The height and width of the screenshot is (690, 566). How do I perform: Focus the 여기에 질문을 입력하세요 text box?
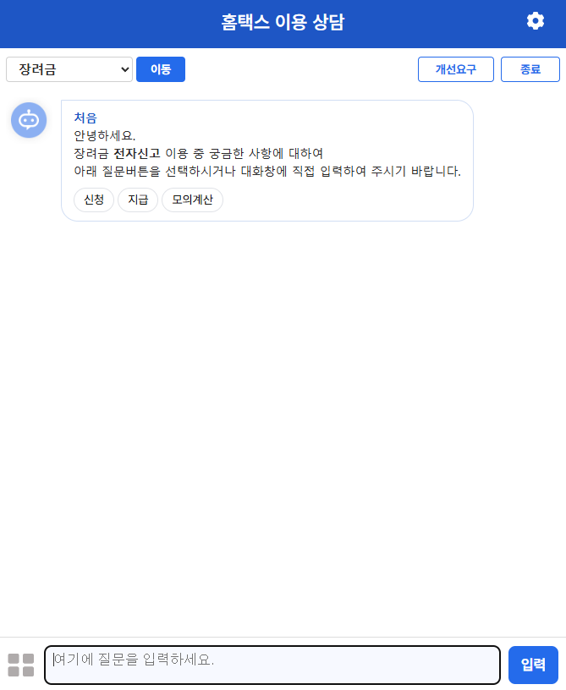pyautogui.click(x=272, y=665)
